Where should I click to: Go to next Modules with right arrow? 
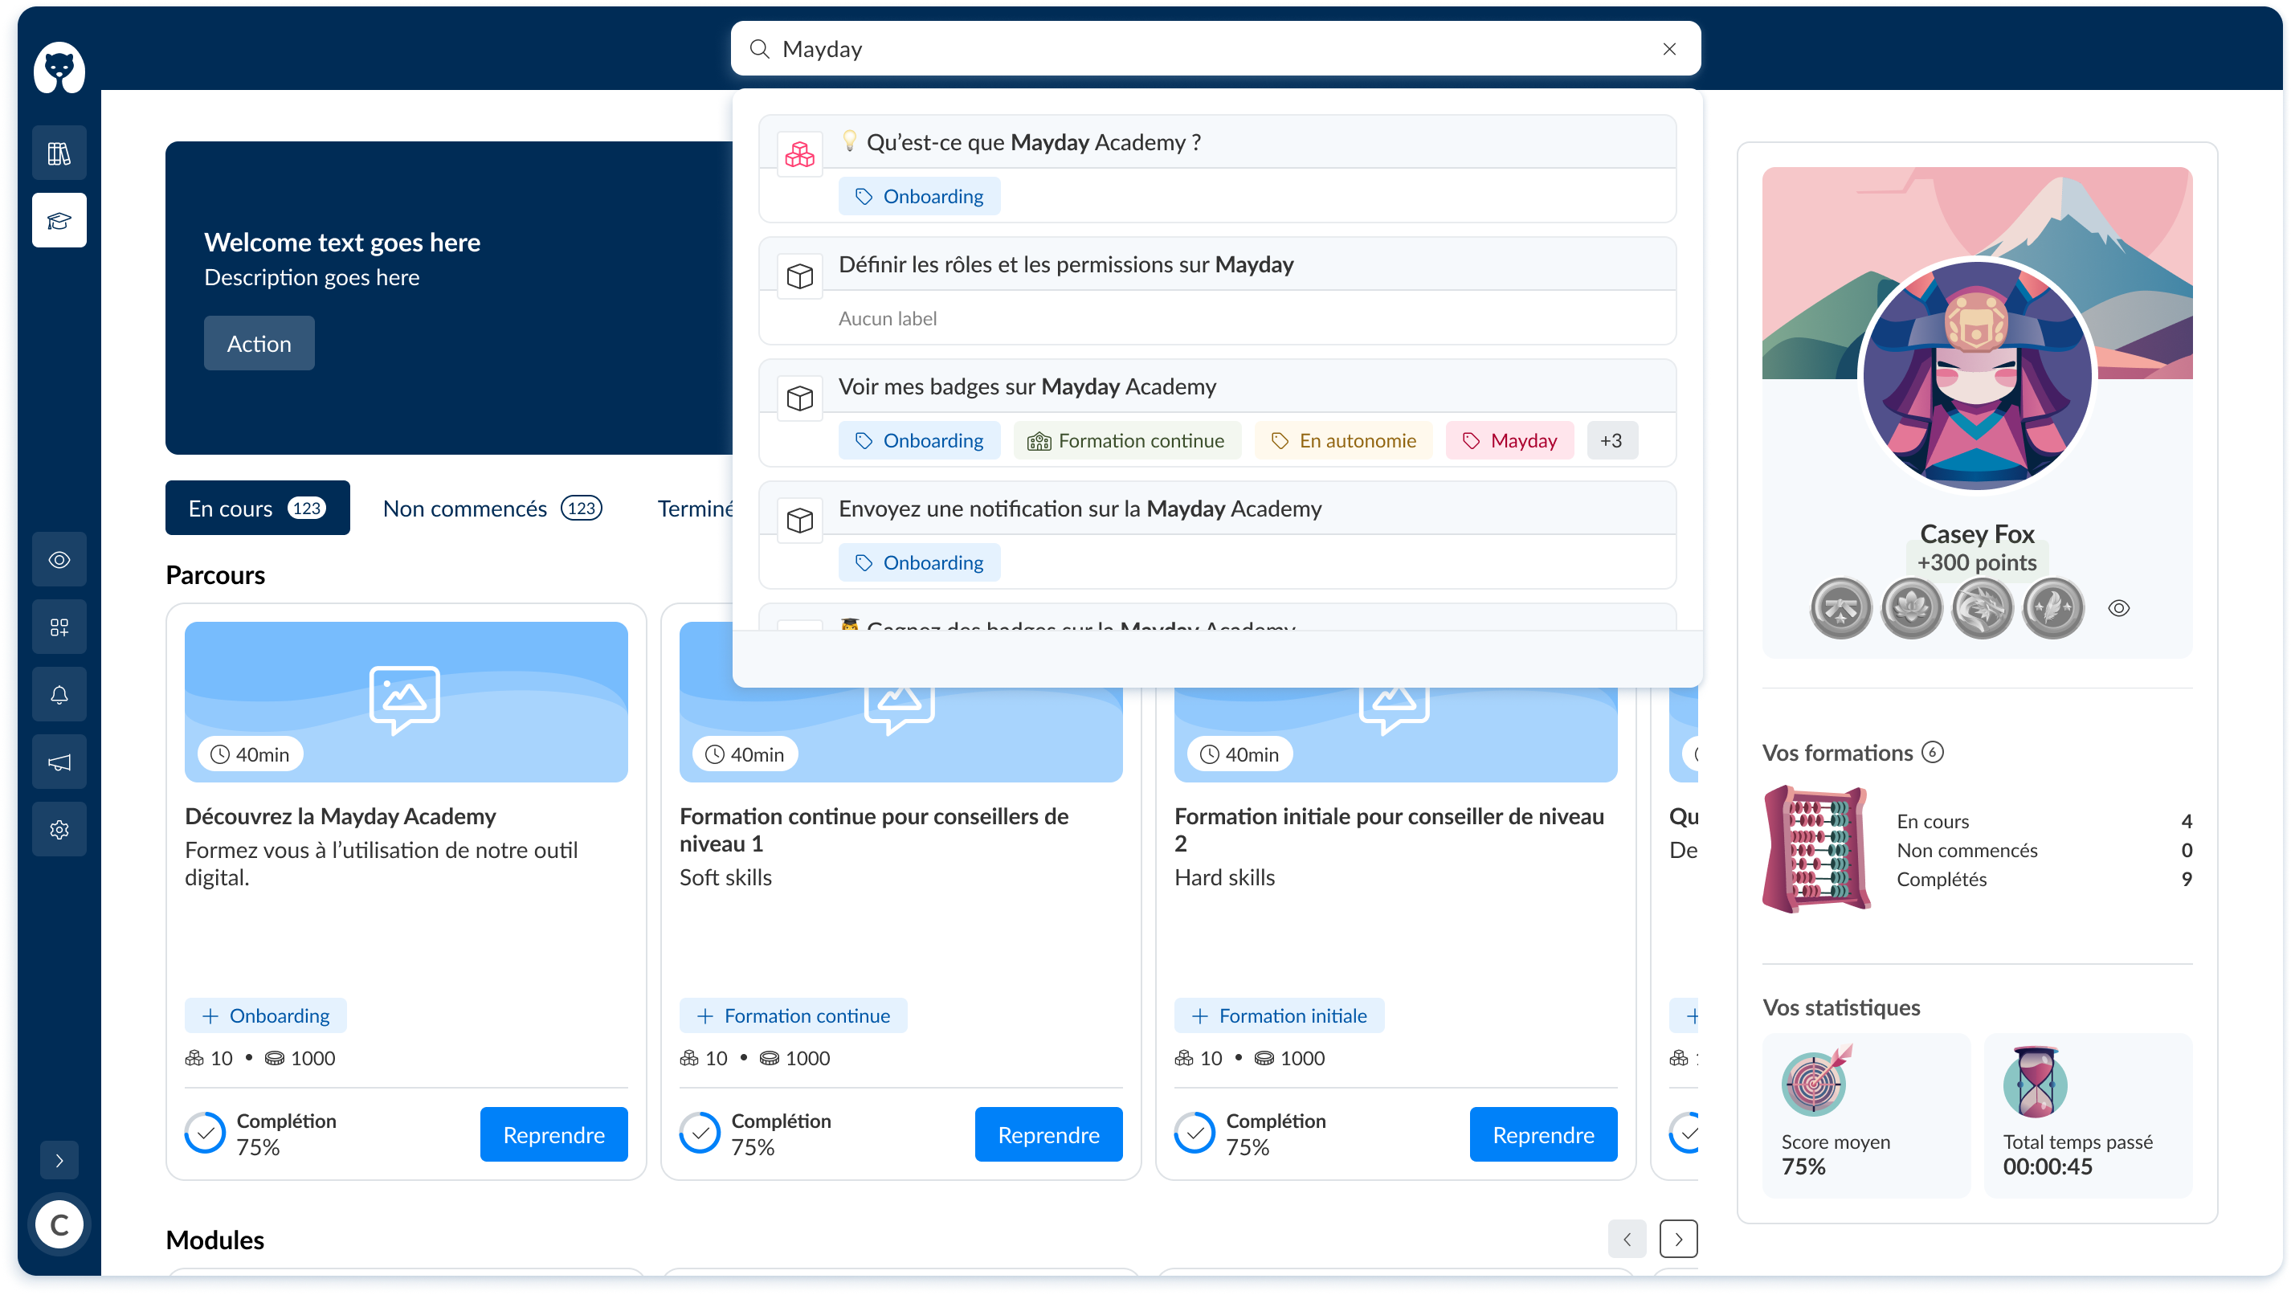(x=1677, y=1239)
